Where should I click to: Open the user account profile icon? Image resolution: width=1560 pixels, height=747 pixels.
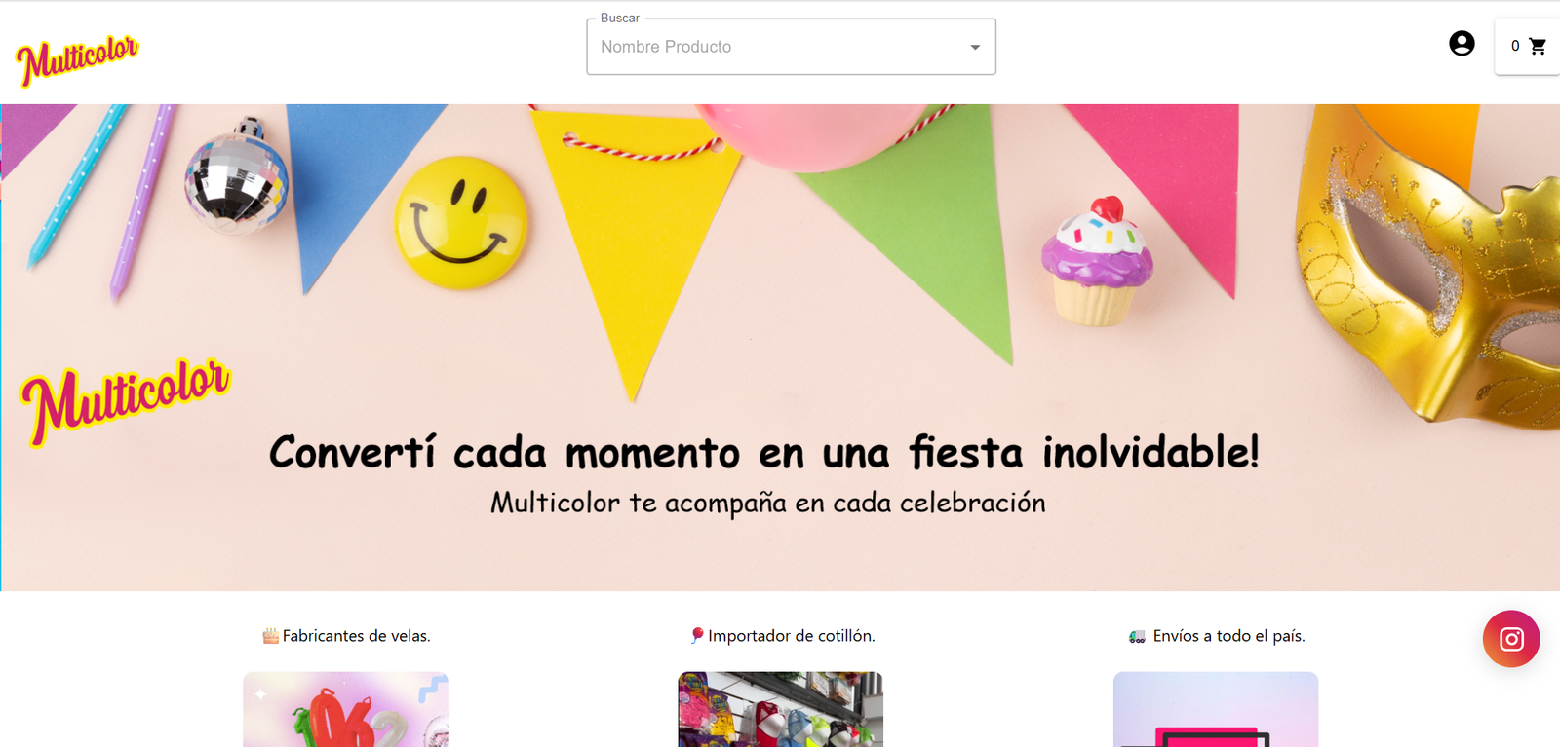(x=1461, y=44)
